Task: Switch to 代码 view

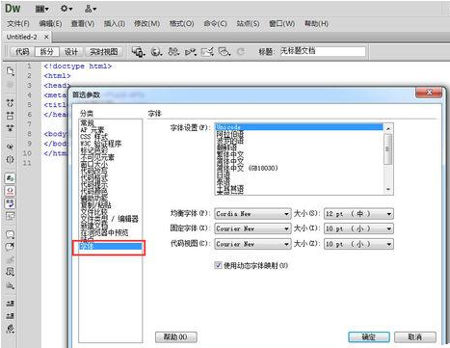Action: click(x=22, y=52)
